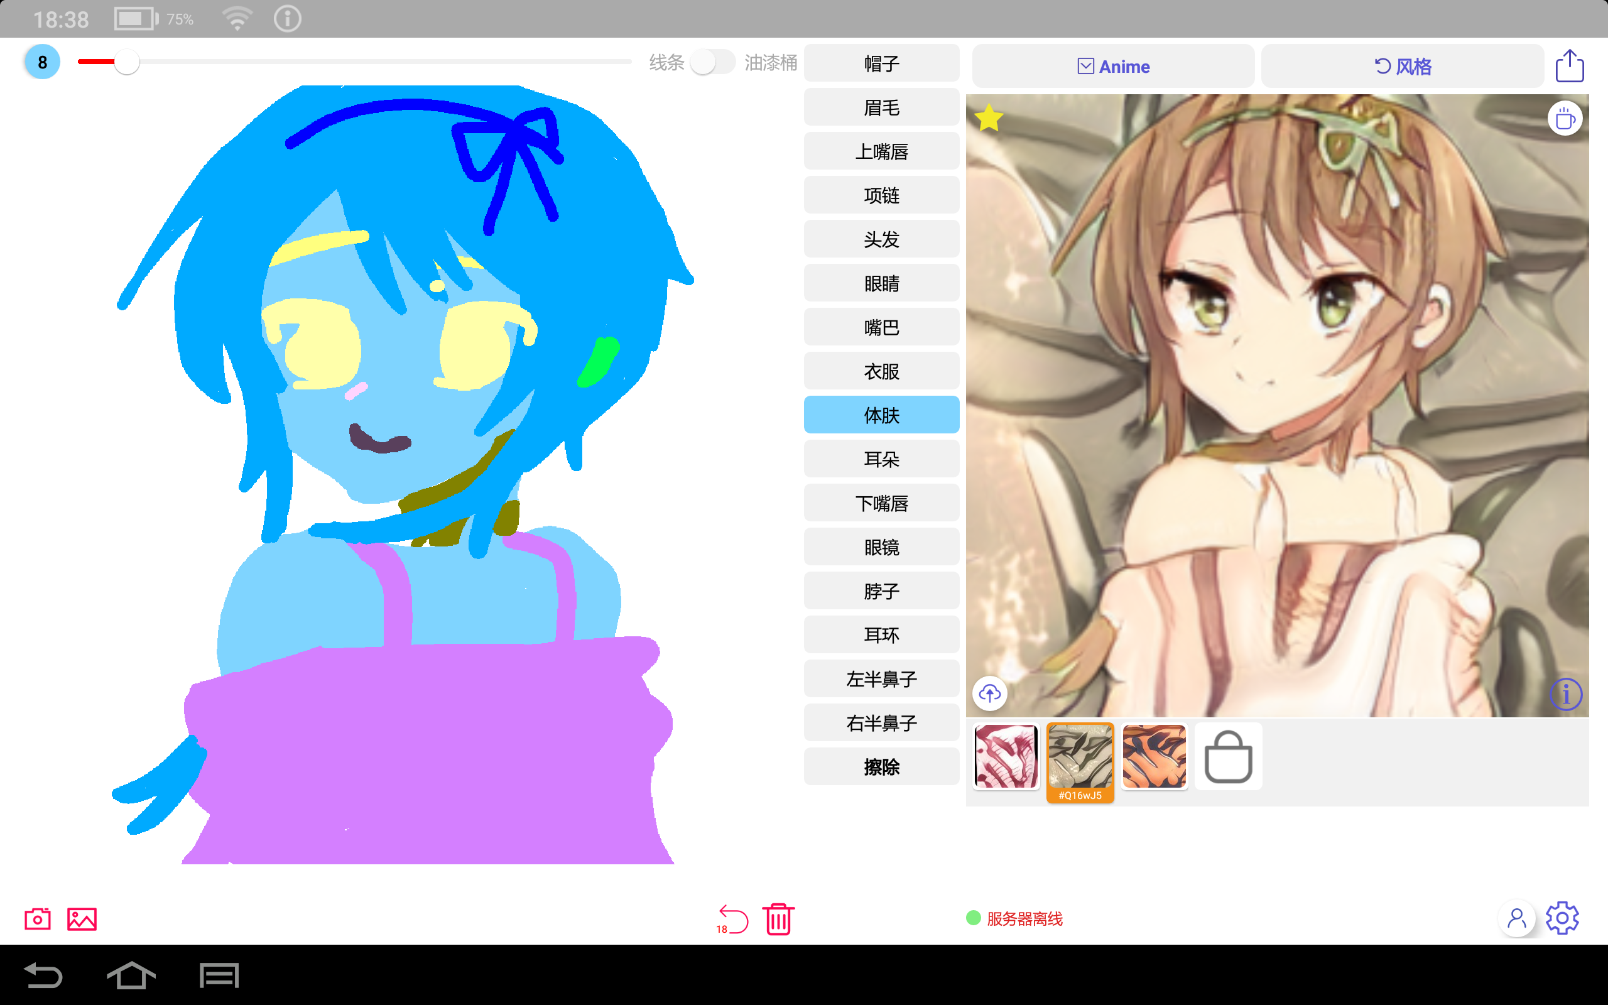Tap the share/export icon

(1569, 66)
